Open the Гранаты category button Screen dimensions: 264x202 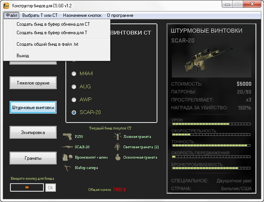pyautogui.click(x=33, y=158)
